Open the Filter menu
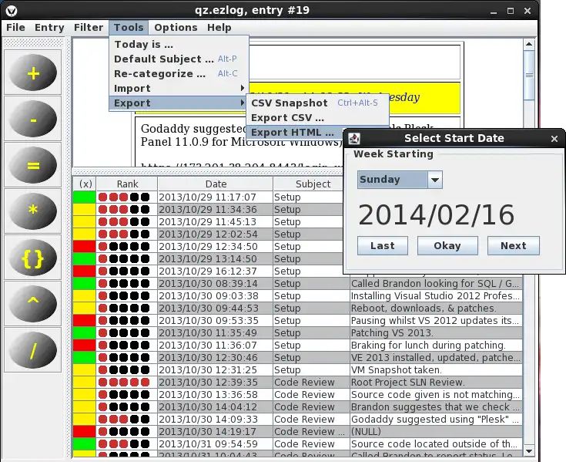Viewport: 566px width, 462px height. [89, 28]
